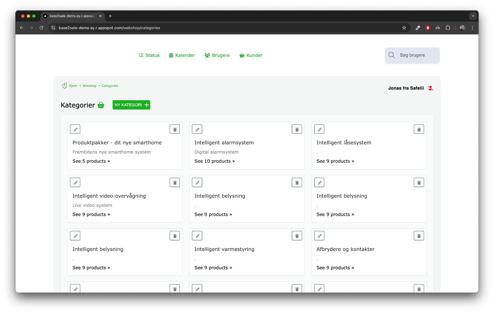Open the browser extensions puzzle icon
The height and width of the screenshot is (313, 494).
click(448, 28)
